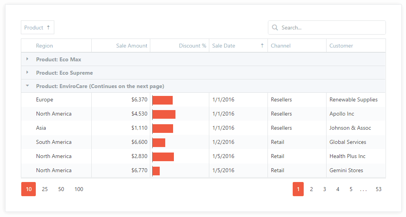Sort by the Discount % column header
The height and width of the screenshot is (217, 406).
[x=180, y=46]
